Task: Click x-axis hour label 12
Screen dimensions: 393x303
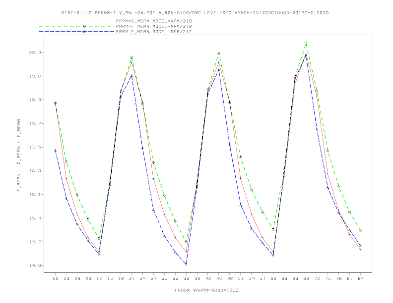Action: [x=99, y=278]
